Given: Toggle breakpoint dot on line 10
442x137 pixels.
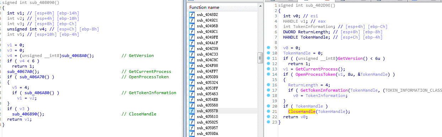Looking at the screenshot, I should tap(269, 53).
